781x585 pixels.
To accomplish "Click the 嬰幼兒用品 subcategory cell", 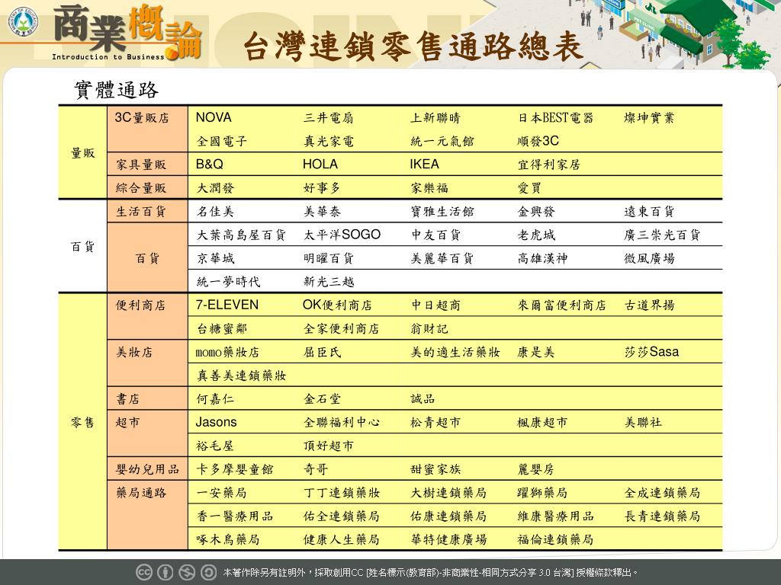I will (147, 469).
